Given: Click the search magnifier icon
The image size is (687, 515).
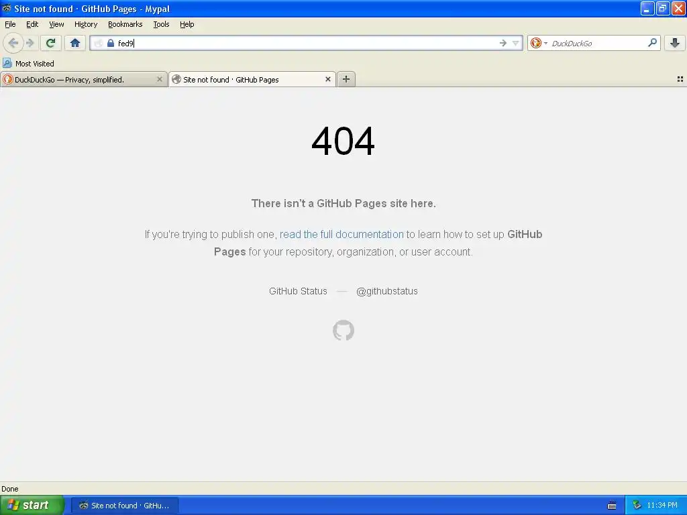Looking at the screenshot, I should (652, 42).
